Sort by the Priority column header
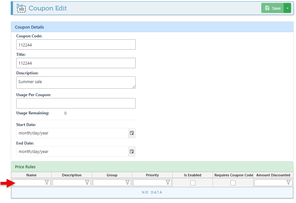Viewport: 296px width, 203px height. pyautogui.click(x=152, y=175)
